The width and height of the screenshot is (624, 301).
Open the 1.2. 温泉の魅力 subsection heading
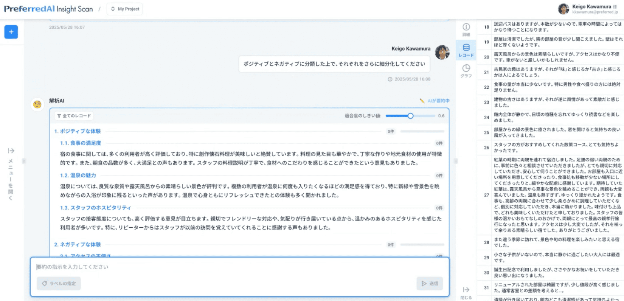pyautogui.click(x=78, y=175)
